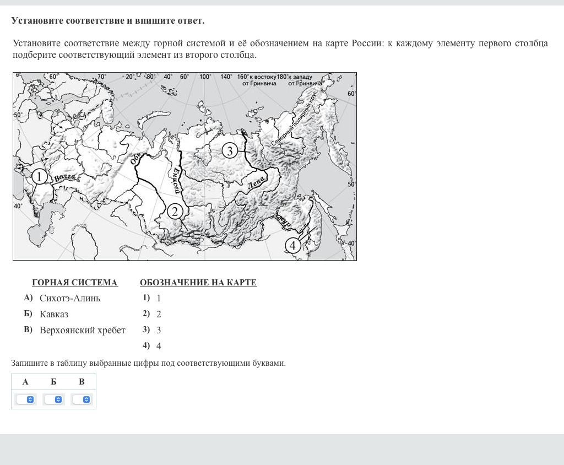Click the ОБОЗНАЧЕНИЕ НА КАРТЕ column heading
The height and width of the screenshot is (465, 564).
(198, 283)
